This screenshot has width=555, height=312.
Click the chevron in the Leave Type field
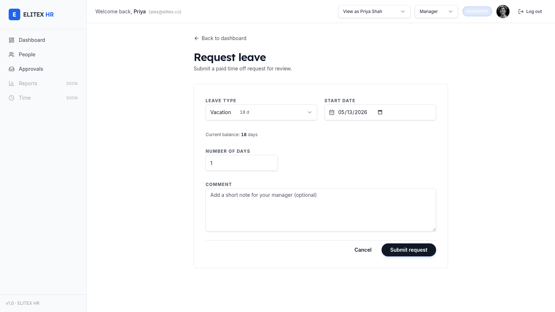click(x=310, y=112)
